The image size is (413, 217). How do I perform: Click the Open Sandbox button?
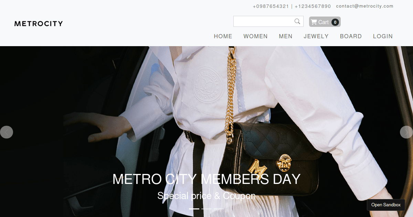click(x=386, y=205)
